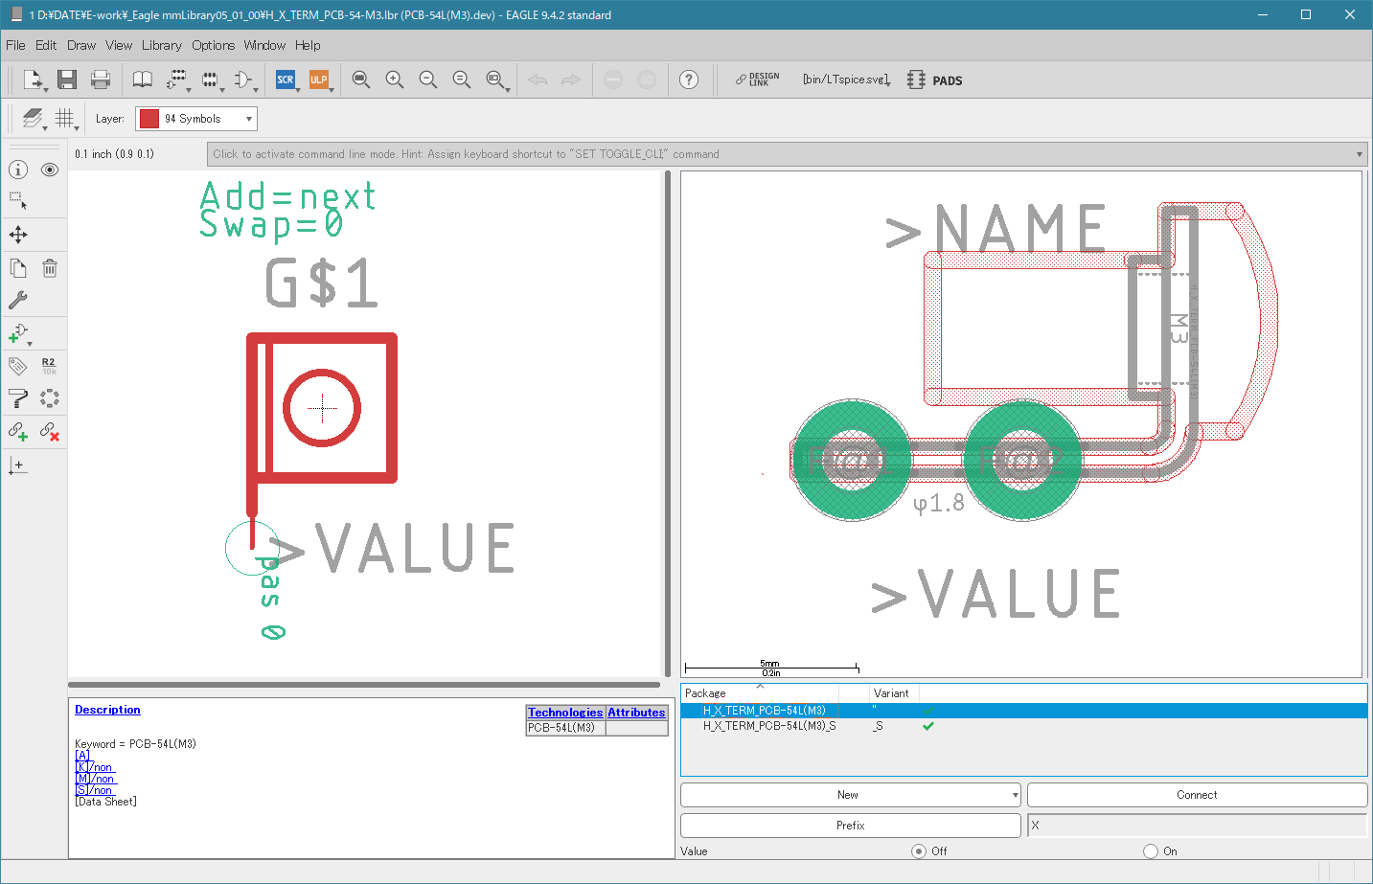Image resolution: width=1373 pixels, height=884 pixels.
Task: Open the Library menu
Action: pos(161,45)
